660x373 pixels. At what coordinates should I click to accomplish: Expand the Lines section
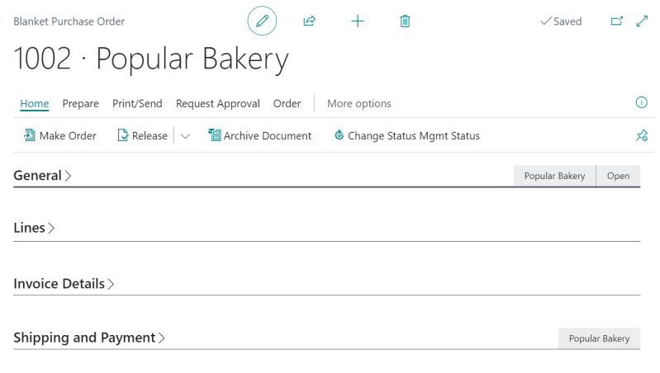point(34,228)
